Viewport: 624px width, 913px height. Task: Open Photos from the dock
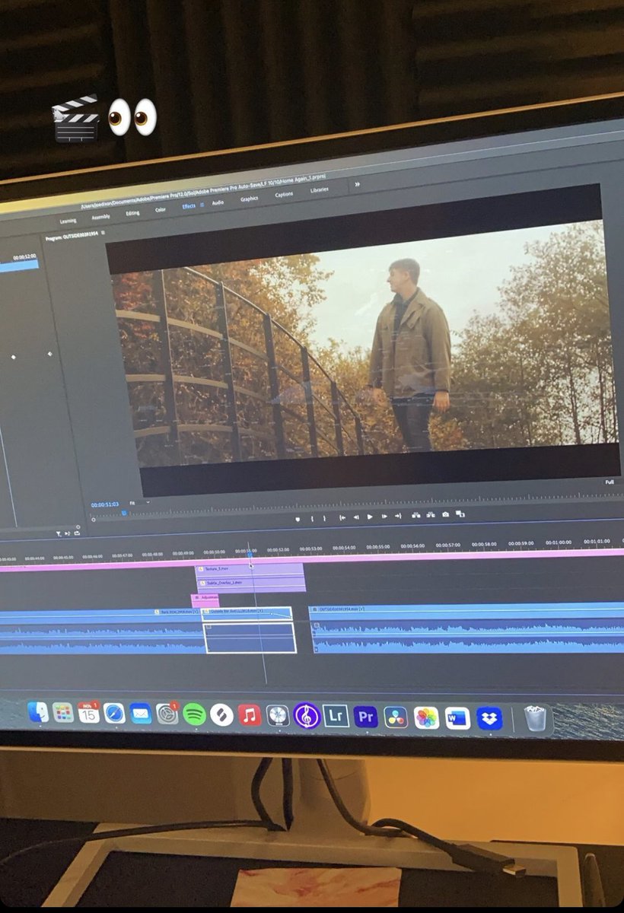pyautogui.click(x=426, y=717)
